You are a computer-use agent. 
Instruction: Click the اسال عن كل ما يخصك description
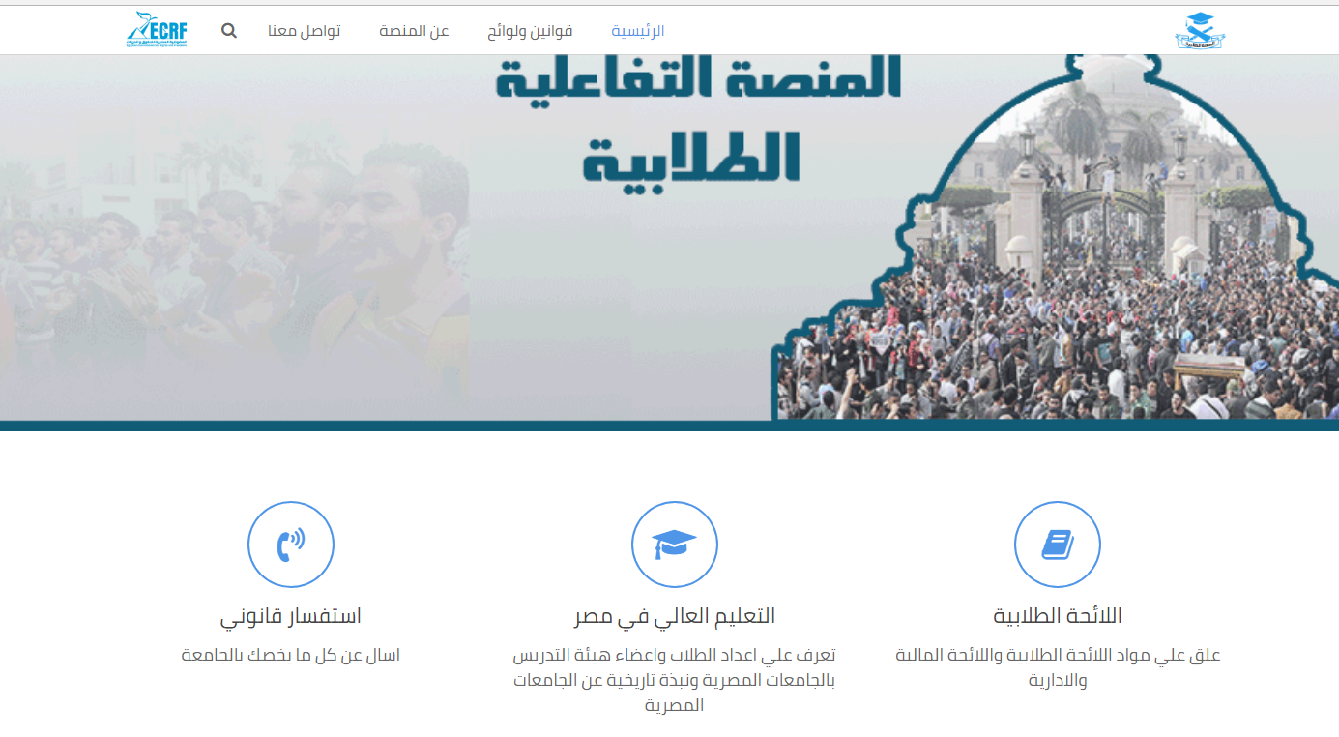pyautogui.click(x=291, y=656)
